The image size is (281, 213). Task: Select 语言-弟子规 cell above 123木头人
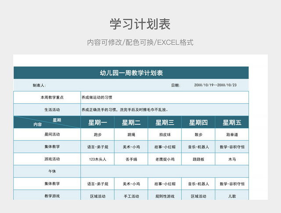[x=97, y=147]
